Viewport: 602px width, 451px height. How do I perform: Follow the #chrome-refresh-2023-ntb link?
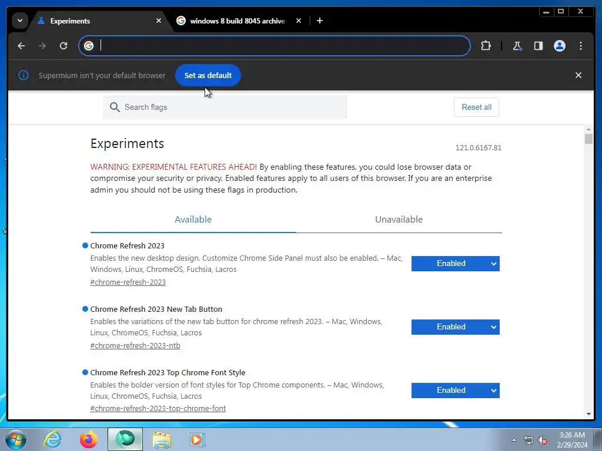(135, 345)
